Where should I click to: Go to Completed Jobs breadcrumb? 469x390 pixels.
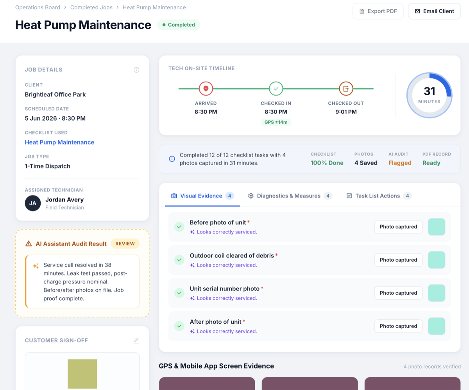pos(91,7)
